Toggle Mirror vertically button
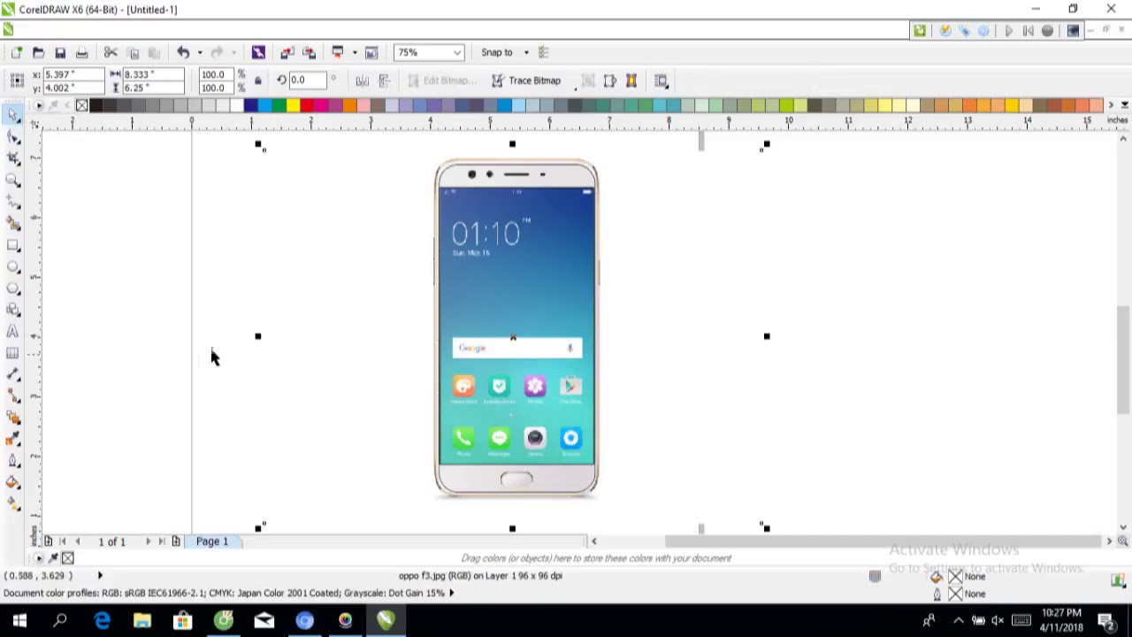 click(x=383, y=81)
